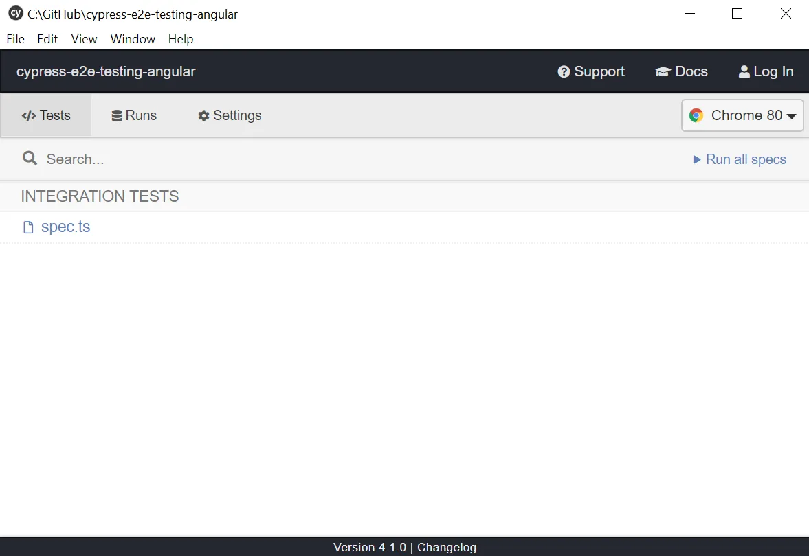The height and width of the screenshot is (556, 809).
Task: Open the File menu
Action: (15, 39)
